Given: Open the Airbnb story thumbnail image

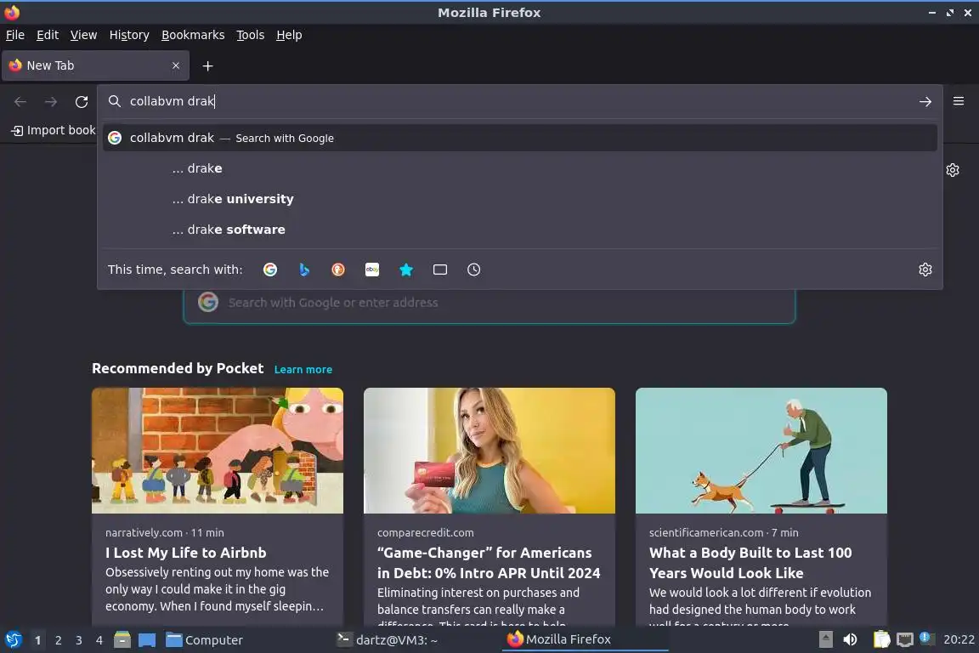Looking at the screenshot, I should tap(218, 451).
